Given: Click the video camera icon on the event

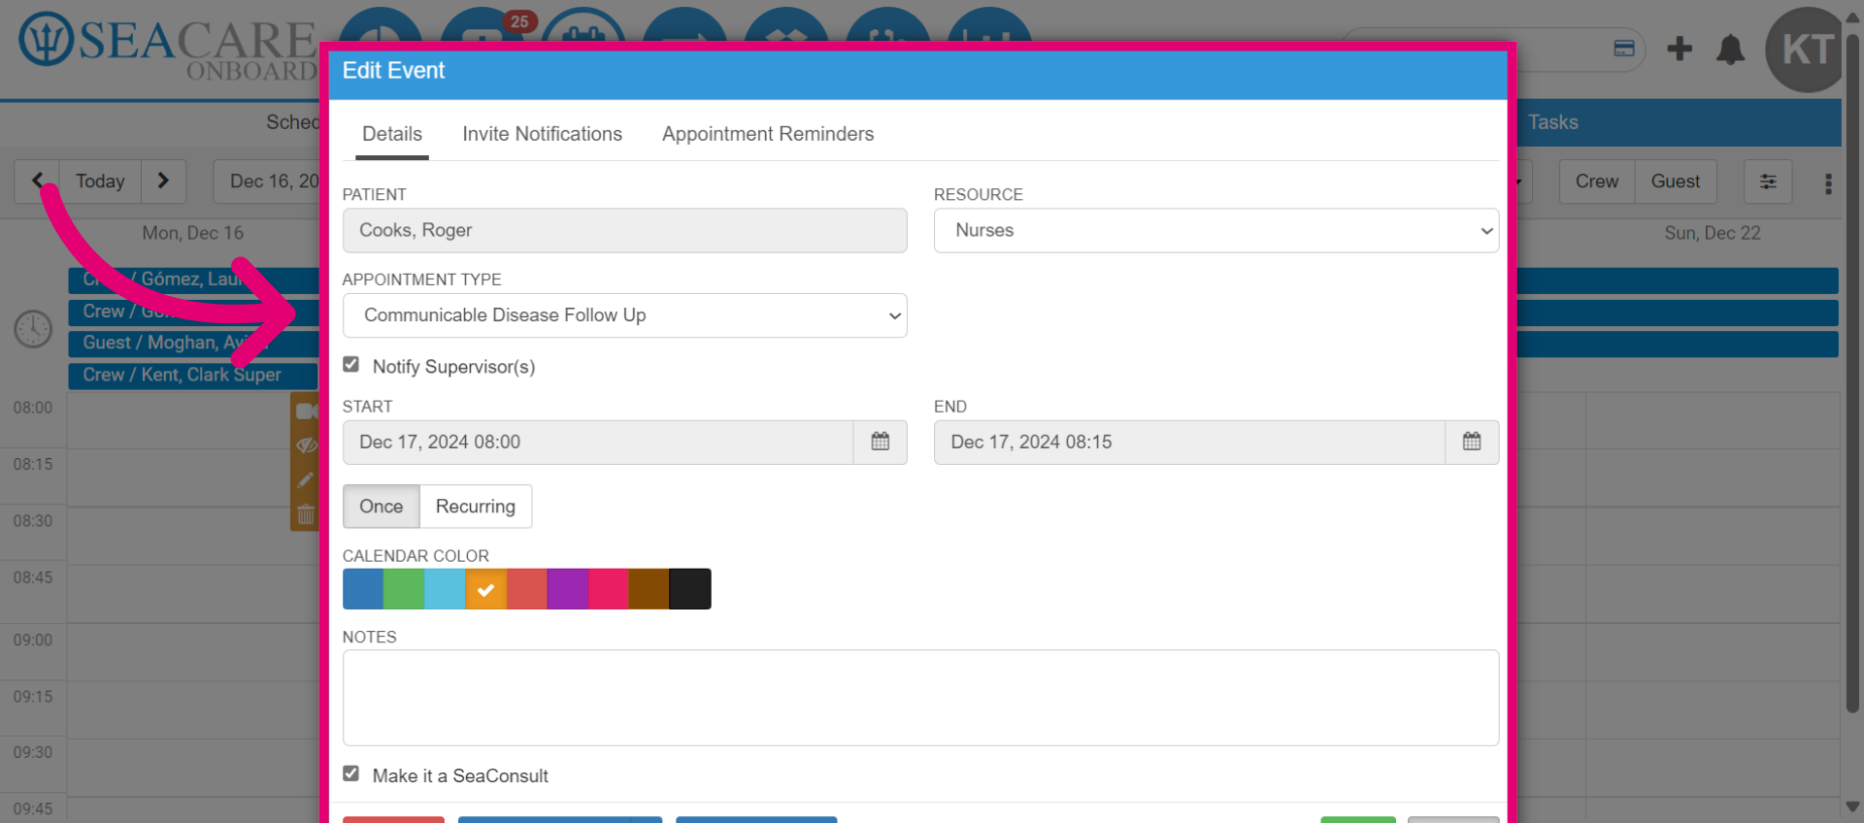Looking at the screenshot, I should coord(306,411).
